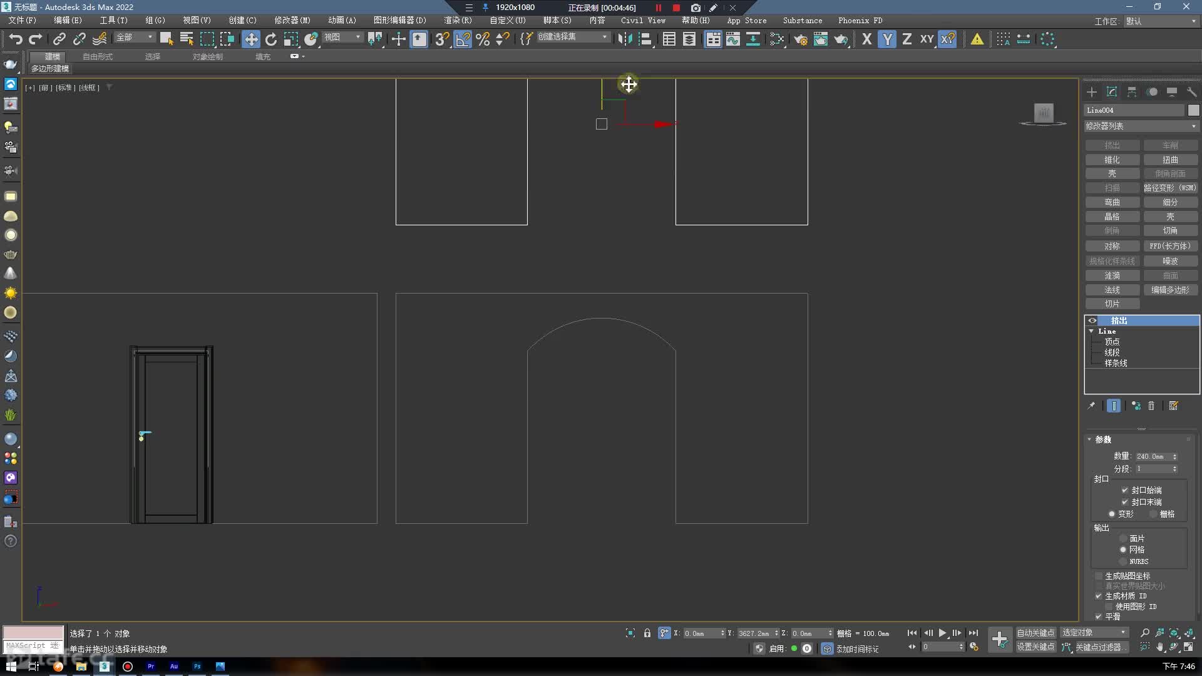Select the NURBS output radio button
Screen dimensions: 1202x676
coord(1123,561)
